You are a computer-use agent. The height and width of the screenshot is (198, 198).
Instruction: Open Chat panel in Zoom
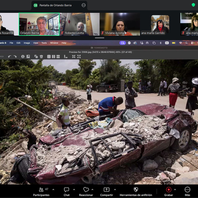click(x=66, y=192)
